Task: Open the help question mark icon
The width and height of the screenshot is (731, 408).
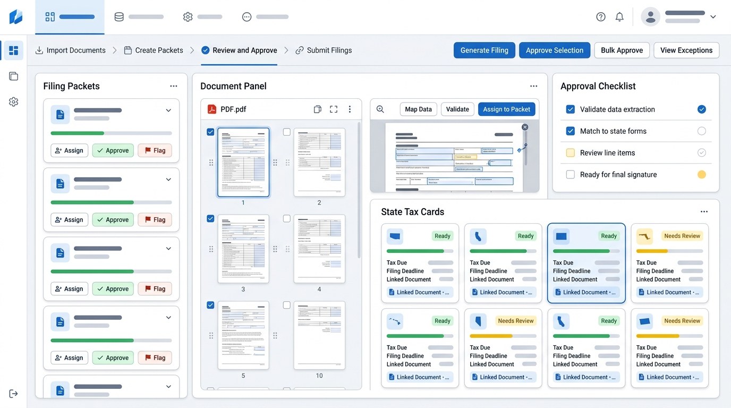Action: click(601, 17)
